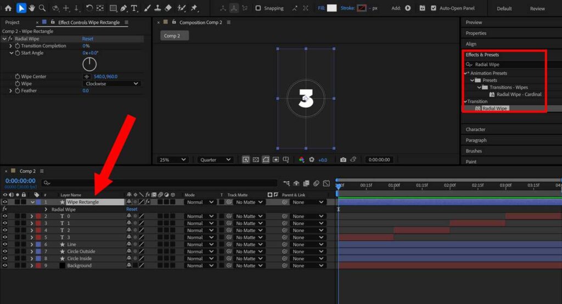562x304 pixels.
Task: Click the Reset Exposure icon in viewer
Action: (312, 160)
